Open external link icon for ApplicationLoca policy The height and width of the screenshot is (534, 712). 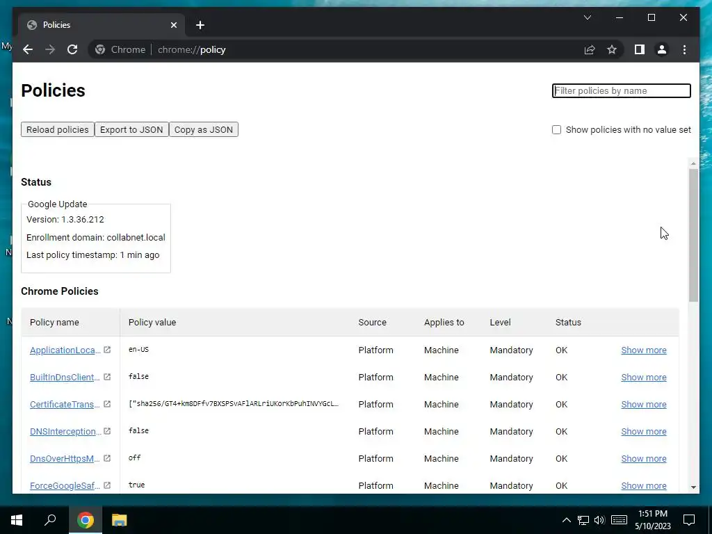107,350
